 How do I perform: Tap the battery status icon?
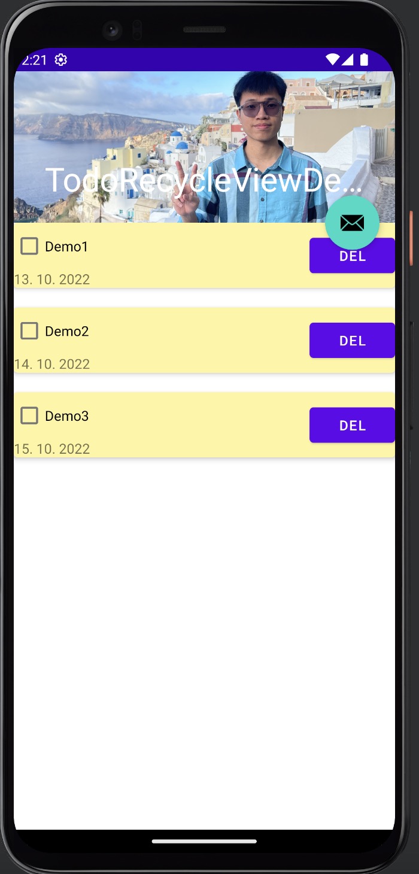[364, 59]
